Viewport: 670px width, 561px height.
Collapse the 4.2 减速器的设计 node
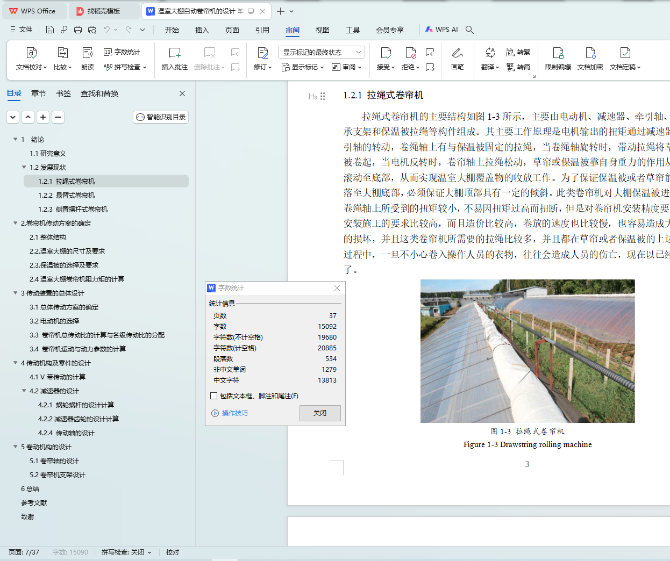pyautogui.click(x=24, y=391)
